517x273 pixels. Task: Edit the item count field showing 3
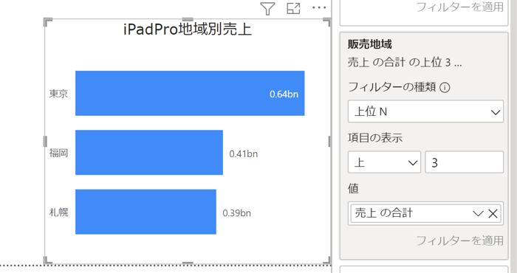point(464,162)
